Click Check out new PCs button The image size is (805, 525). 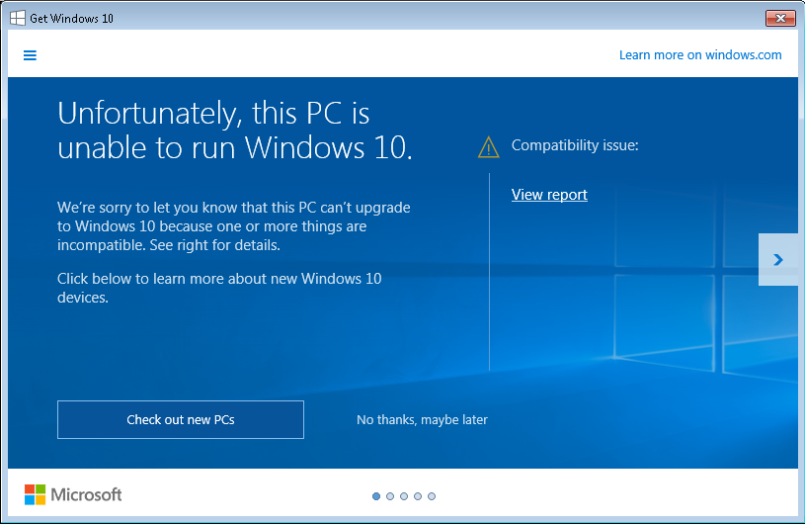[181, 419]
